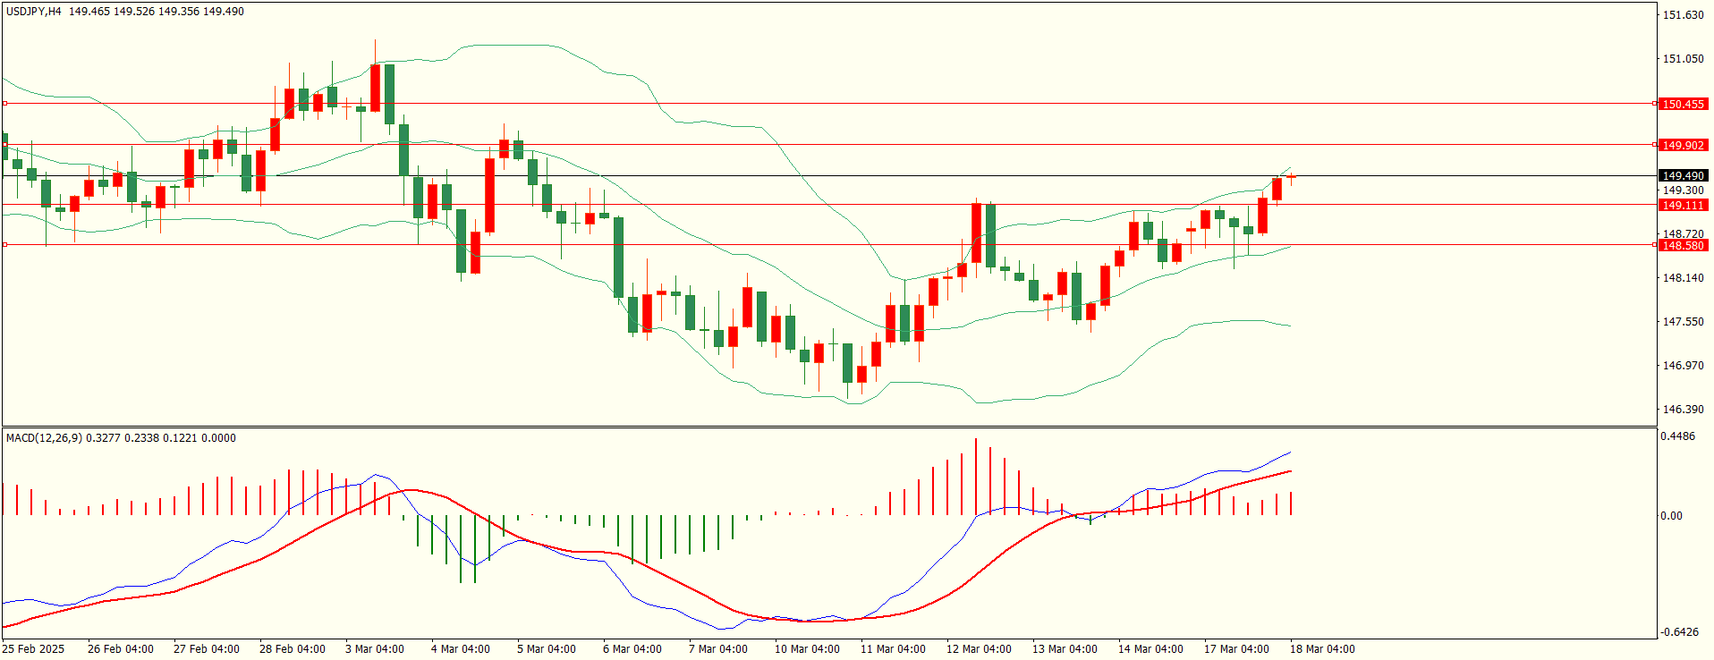Screen dimensions: 1714x660
Task: Click the 3 Mar 04:00 date label
Action: point(374,648)
